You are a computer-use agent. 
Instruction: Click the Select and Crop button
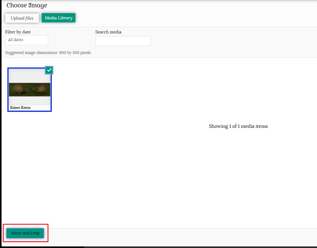point(25,233)
